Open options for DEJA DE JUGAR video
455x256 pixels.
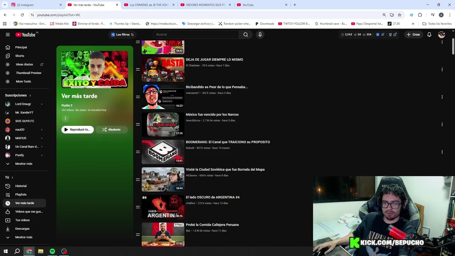pyautogui.click(x=442, y=69)
